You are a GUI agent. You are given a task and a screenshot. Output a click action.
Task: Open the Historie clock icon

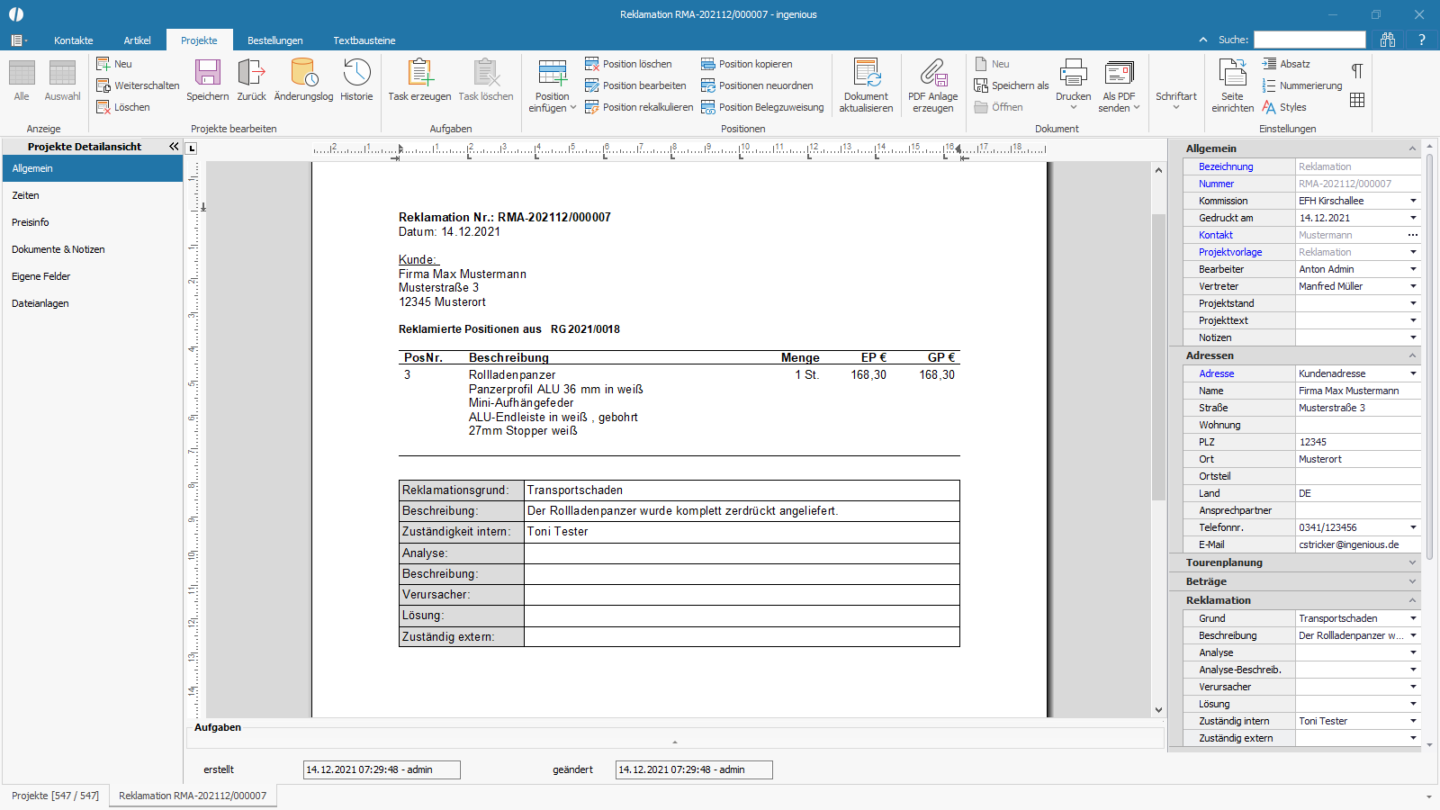pyautogui.click(x=356, y=73)
